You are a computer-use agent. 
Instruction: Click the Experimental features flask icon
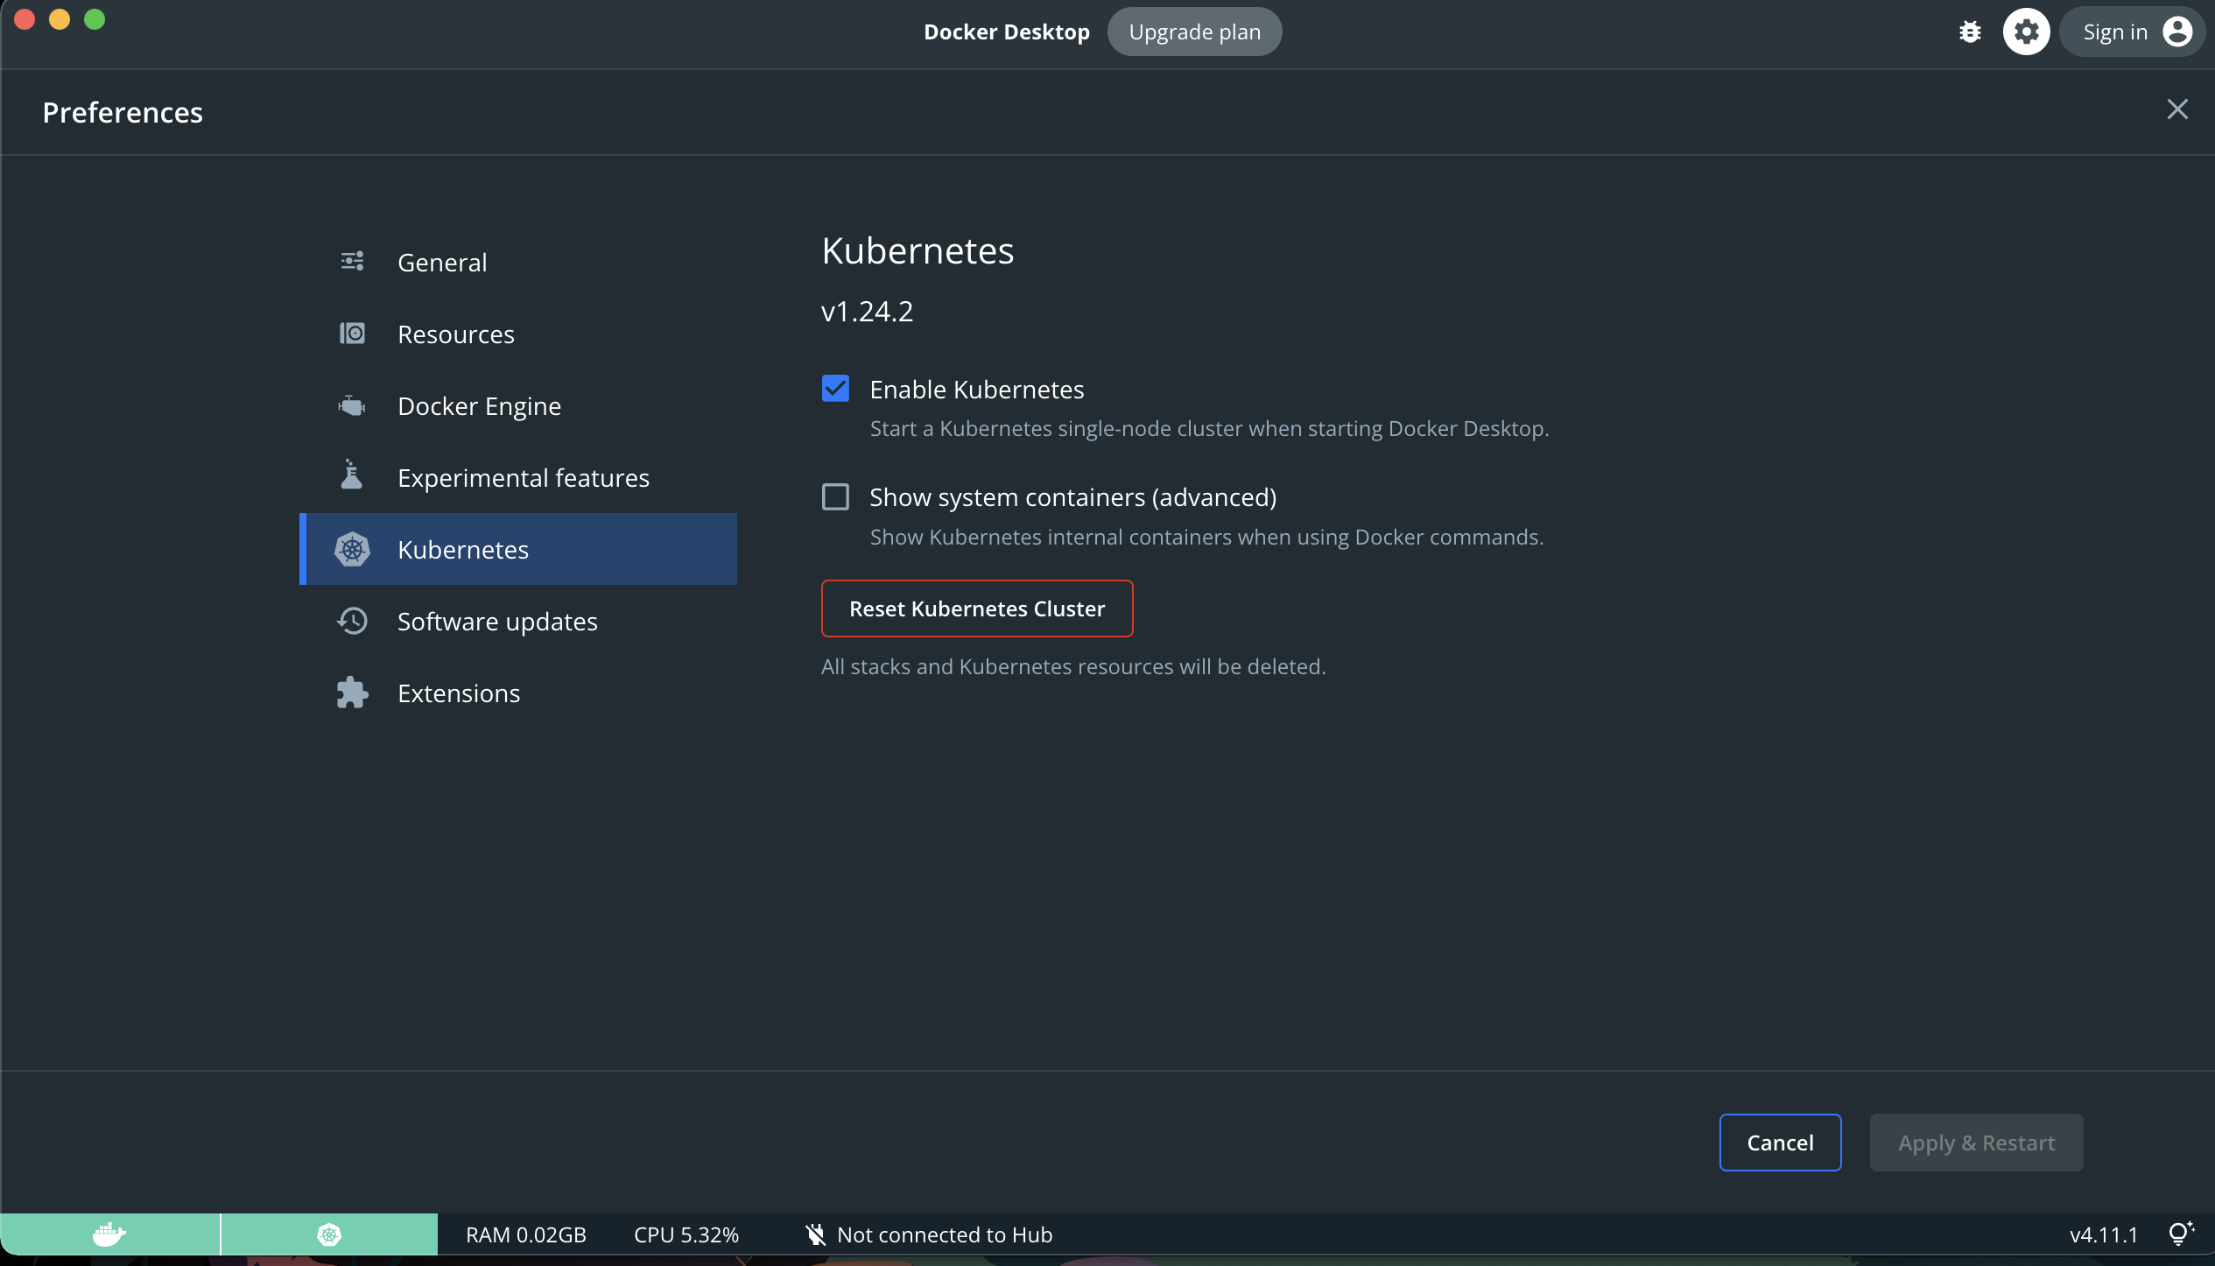pos(352,475)
